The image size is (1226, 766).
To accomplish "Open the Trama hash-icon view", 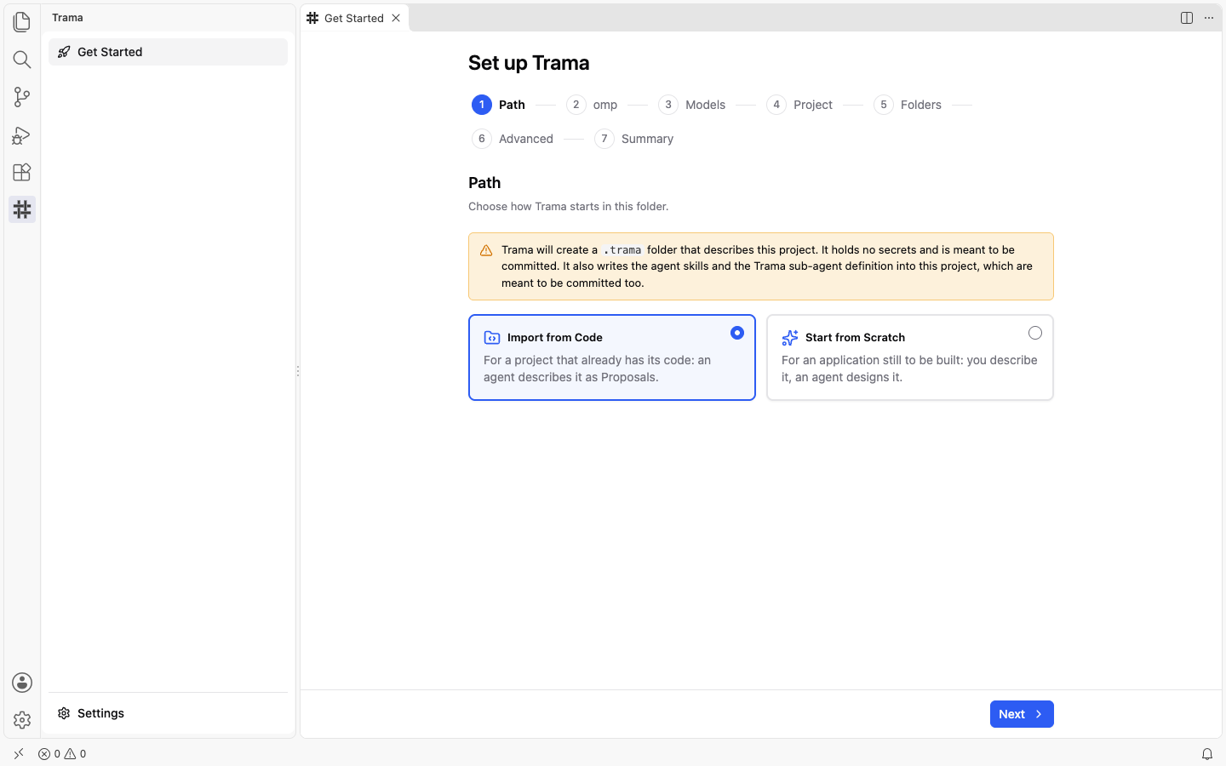I will click(22, 209).
